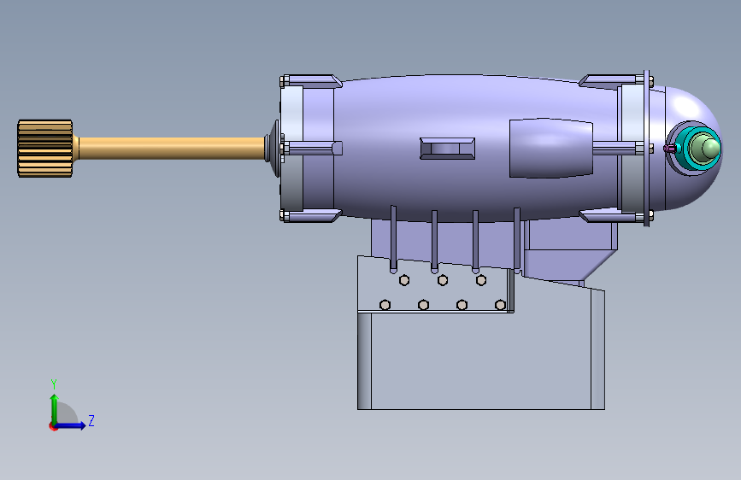Pick the splined gear at the shaft end
Screen dimensions: 741x480
[x=45, y=149]
